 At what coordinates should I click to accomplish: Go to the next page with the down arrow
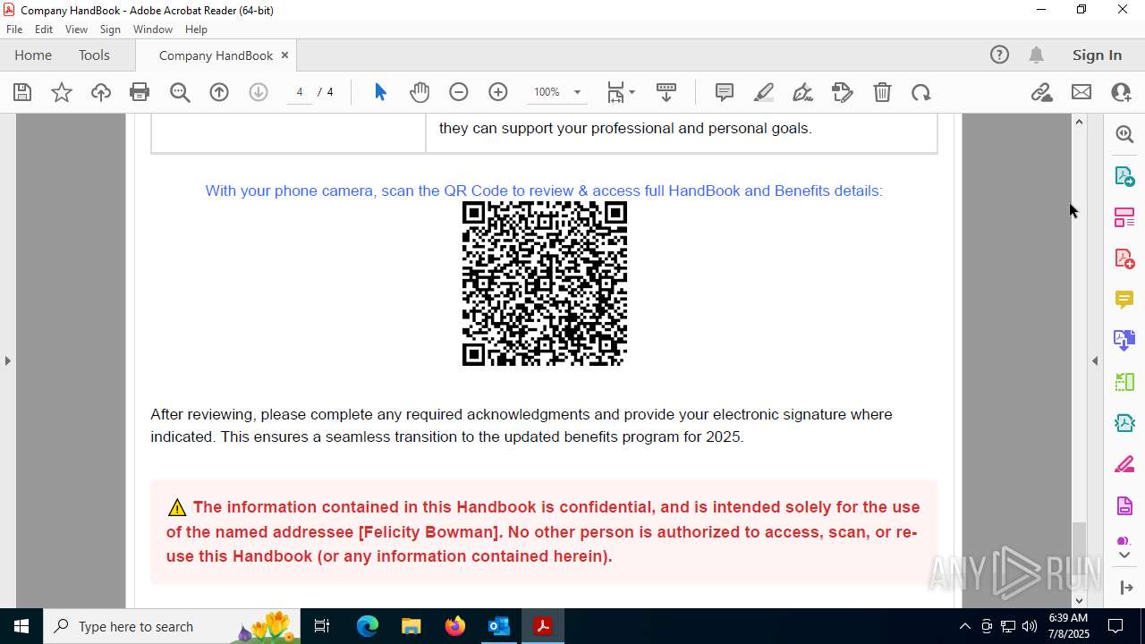pyautogui.click(x=259, y=92)
